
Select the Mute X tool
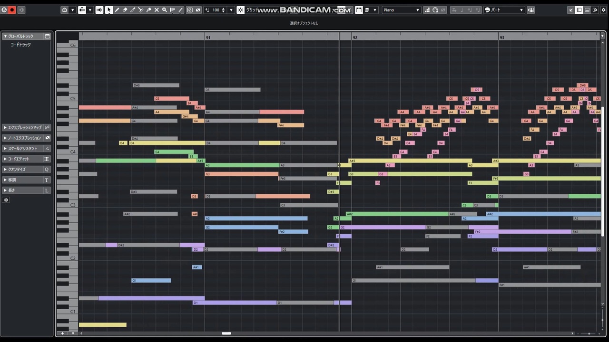[157, 10]
